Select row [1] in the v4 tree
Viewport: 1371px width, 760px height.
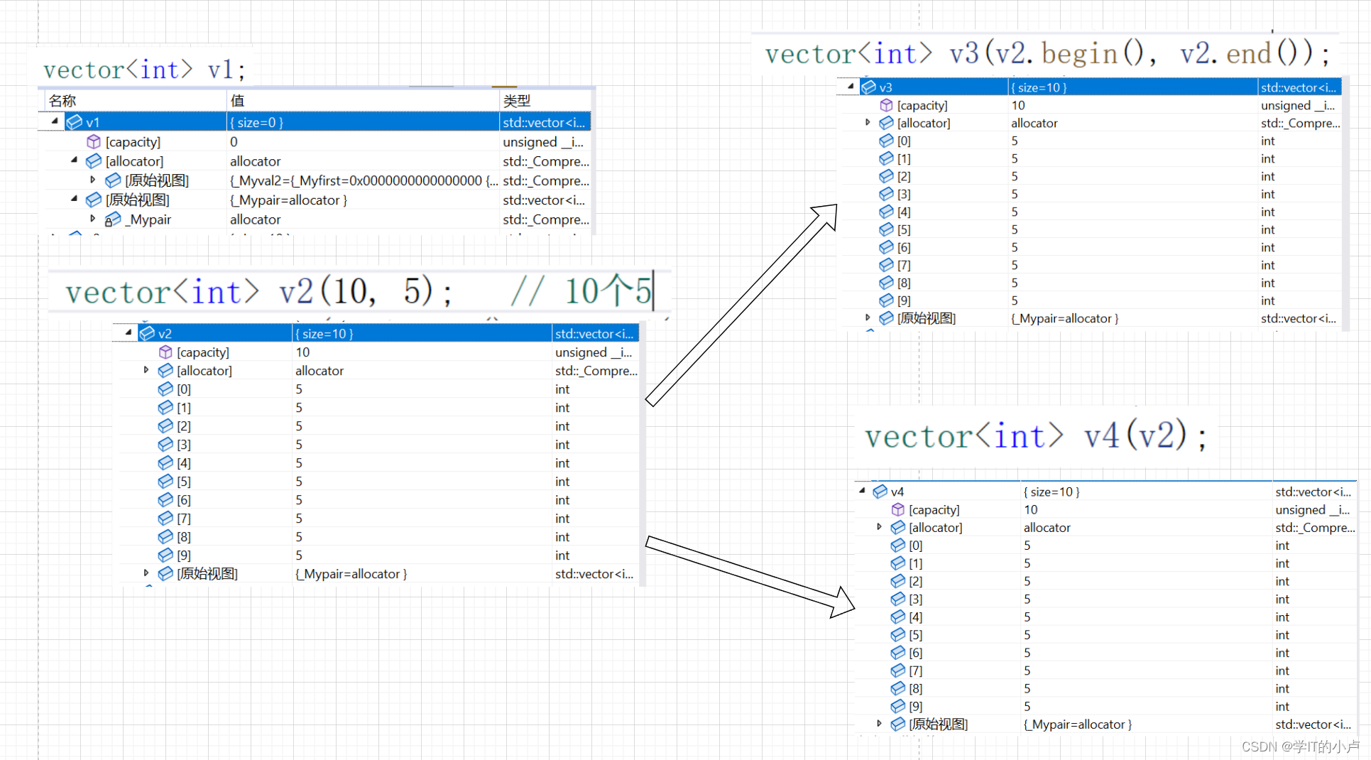click(1106, 563)
